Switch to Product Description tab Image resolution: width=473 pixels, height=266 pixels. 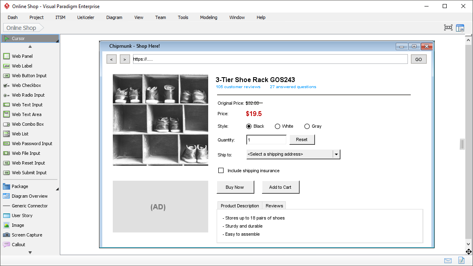[x=240, y=206]
